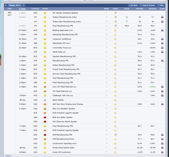The height and width of the screenshot is (157, 169).
Task: Click the 6:38am time zone link
Action: click(x=23, y=9)
